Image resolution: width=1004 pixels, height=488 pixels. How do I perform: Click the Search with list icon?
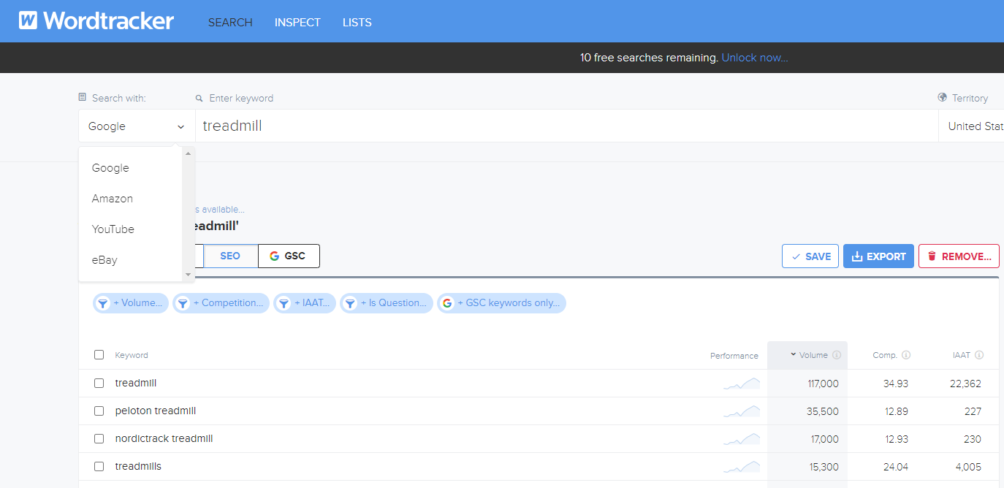83,97
